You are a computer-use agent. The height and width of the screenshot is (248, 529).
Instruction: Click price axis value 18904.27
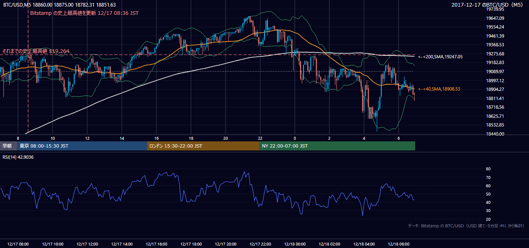tap(495, 89)
